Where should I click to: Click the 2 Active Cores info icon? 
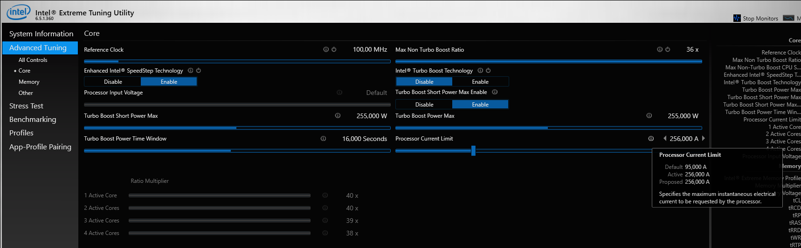coord(325,208)
